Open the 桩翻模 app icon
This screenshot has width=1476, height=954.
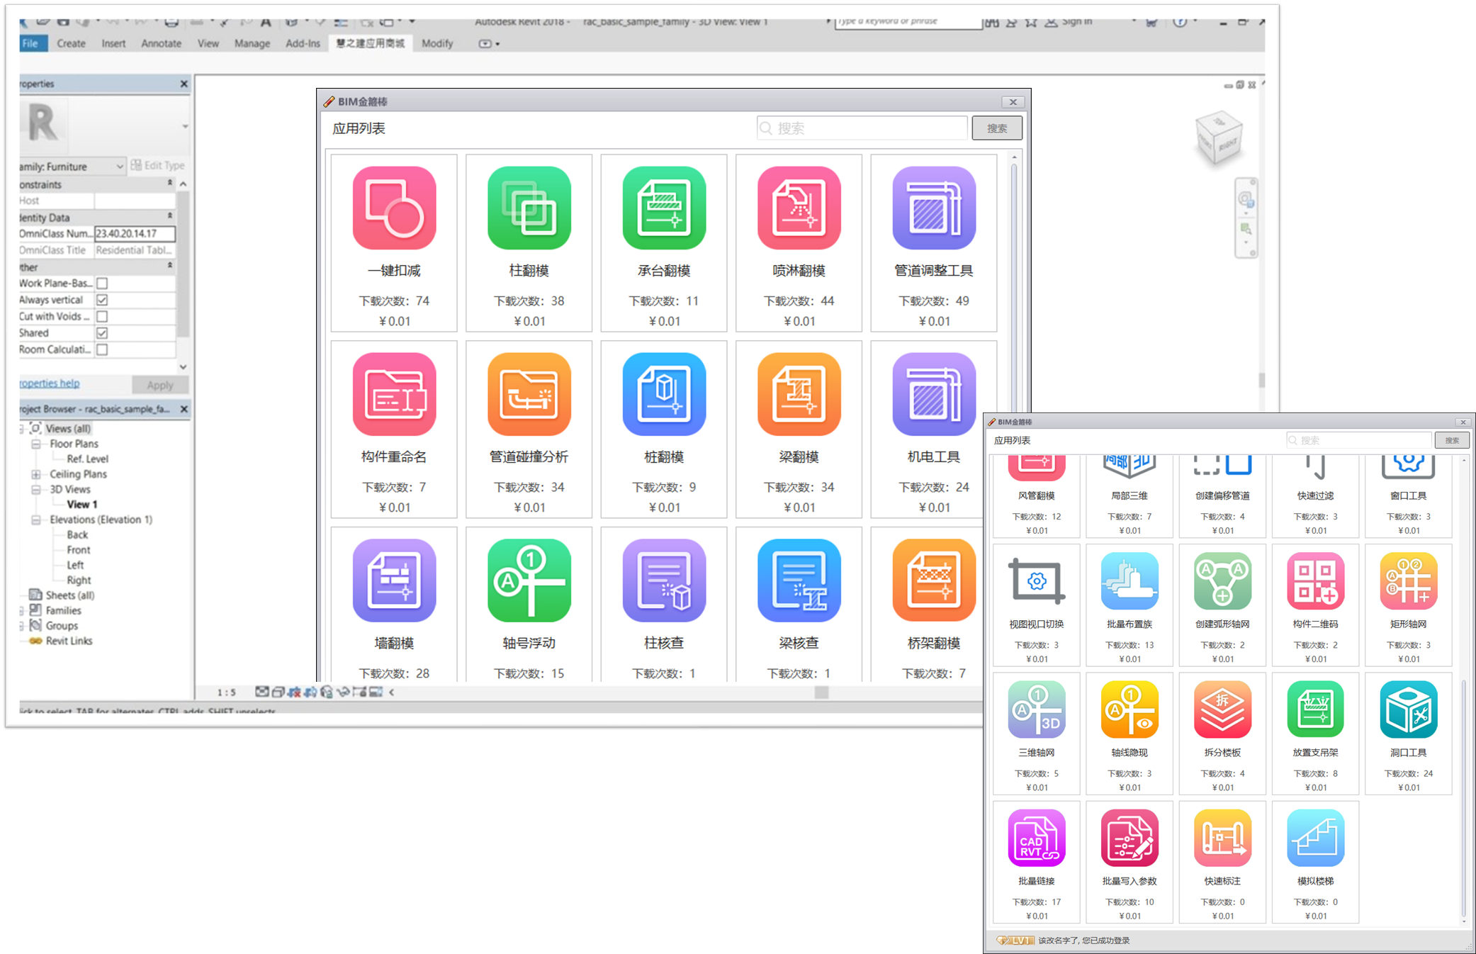664,394
